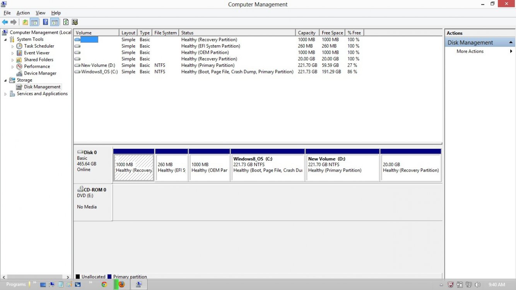Click the Event Viewer icon in tree

19,53
